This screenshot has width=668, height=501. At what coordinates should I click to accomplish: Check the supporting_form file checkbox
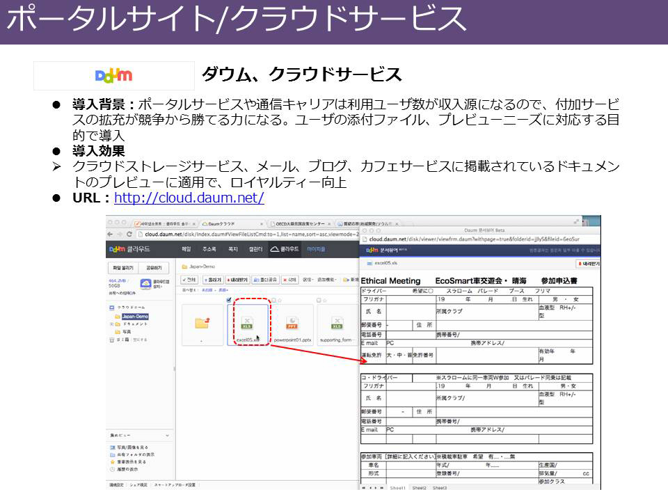[x=319, y=301]
